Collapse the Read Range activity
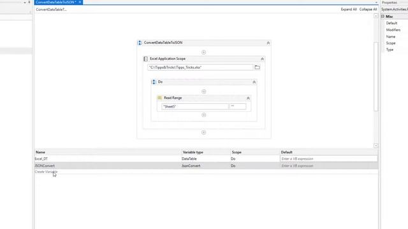408x229 pixels. pos(248,98)
